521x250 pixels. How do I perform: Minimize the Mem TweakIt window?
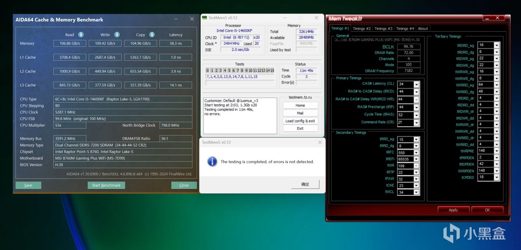coord(488,18)
